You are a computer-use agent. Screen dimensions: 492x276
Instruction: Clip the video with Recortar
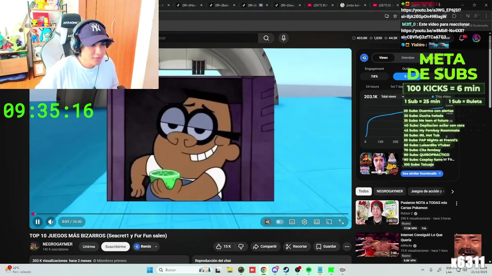point(296,246)
